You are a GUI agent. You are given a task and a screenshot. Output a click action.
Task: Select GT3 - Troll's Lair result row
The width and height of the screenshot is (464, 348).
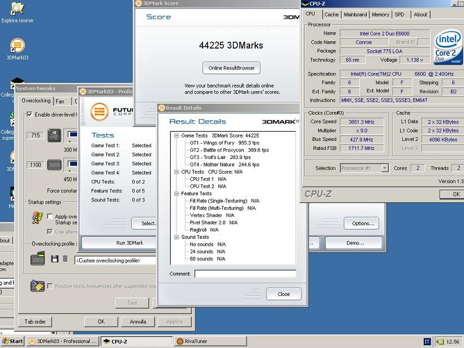click(220, 157)
